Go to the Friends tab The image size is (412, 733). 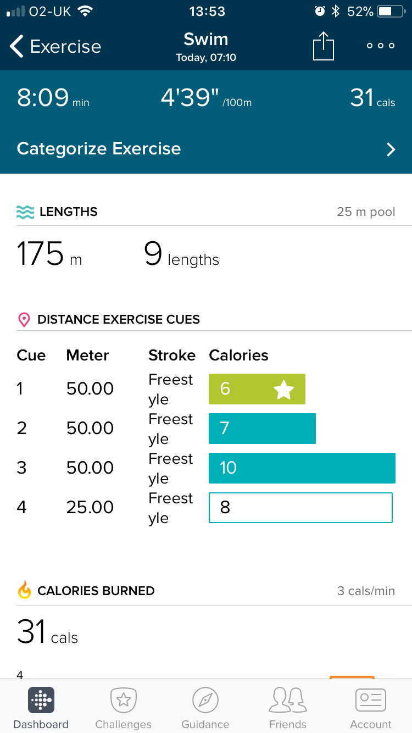pyautogui.click(x=288, y=708)
